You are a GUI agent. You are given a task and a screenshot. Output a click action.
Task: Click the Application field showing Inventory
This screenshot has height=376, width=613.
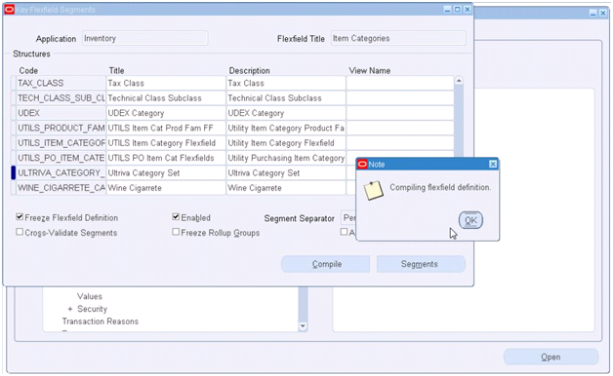tap(145, 38)
